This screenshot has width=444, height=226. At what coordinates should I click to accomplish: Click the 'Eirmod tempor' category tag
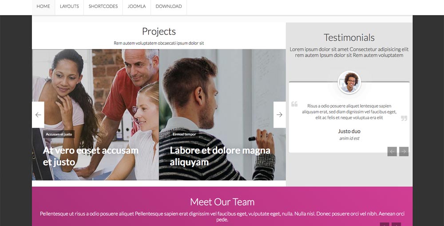pos(184,134)
